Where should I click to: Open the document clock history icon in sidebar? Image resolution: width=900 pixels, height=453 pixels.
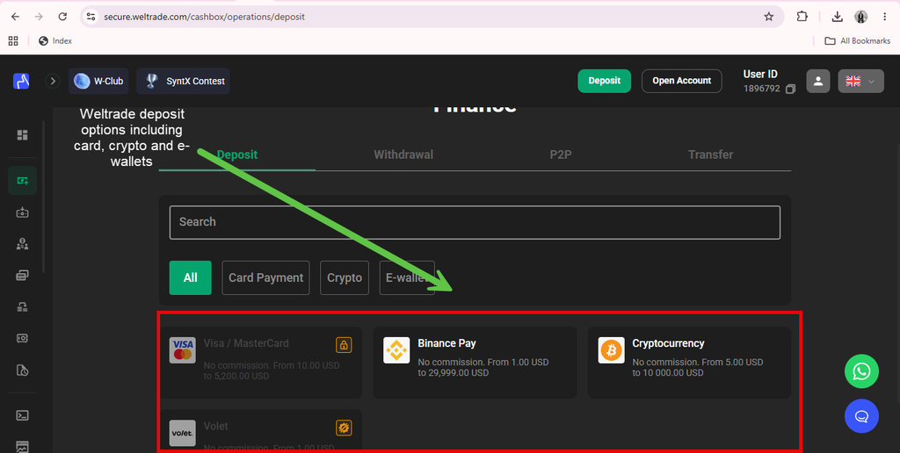click(x=22, y=370)
